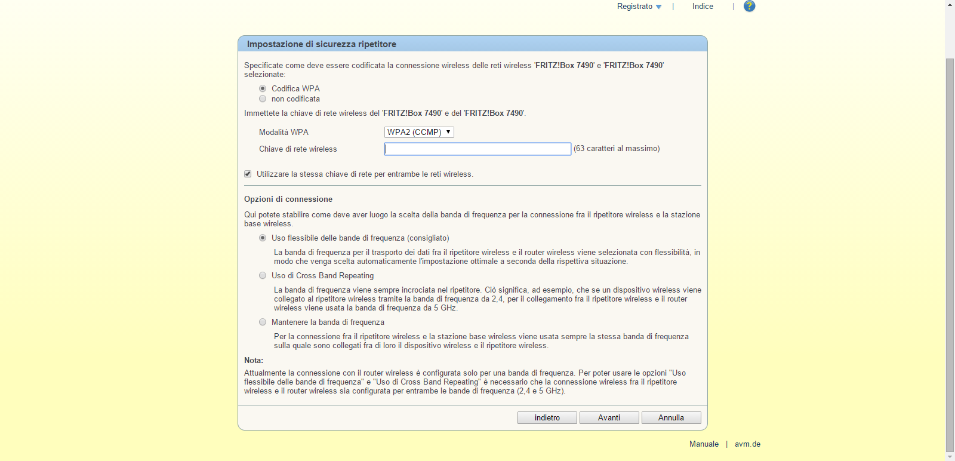This screenshot has height=461, width=955.
Task: Click the Registrato menu label
Action: pyautogui.click(x=634, y=7)
